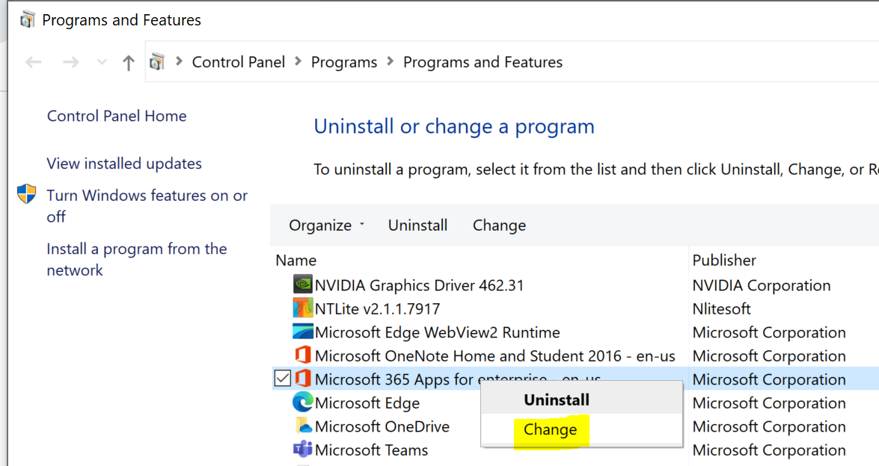The width and height of the screenshot is (879, 466).
Task: Click the NVIDIA Graphics Driver icon
Action: click(302, 285)
